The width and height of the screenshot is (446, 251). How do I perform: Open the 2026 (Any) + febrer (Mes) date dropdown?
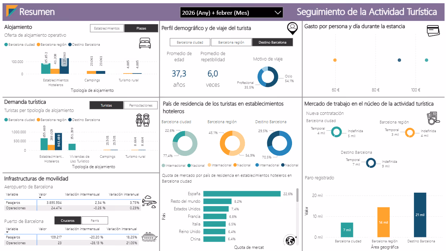[x=231, y=13]
